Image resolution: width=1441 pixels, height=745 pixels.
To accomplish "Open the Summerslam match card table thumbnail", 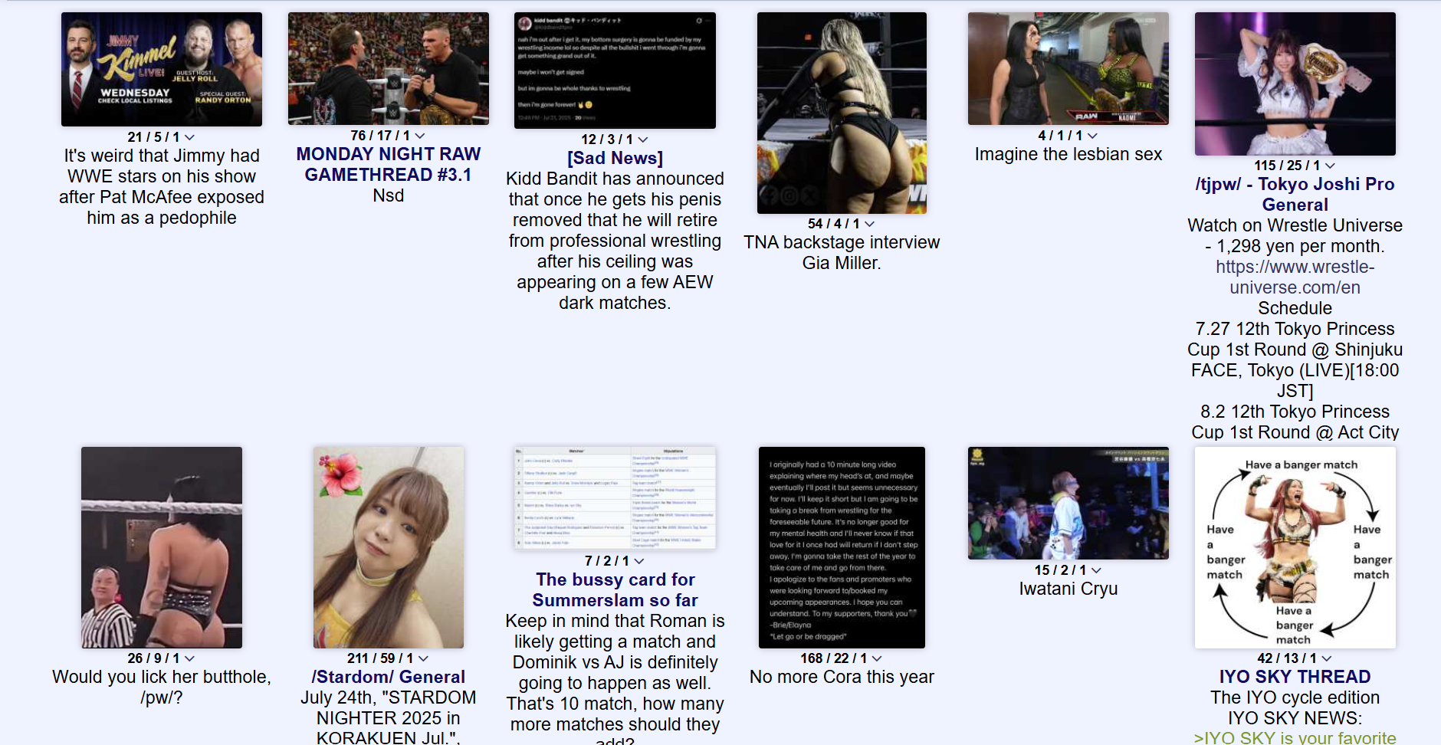I will (x=615, y=498).
